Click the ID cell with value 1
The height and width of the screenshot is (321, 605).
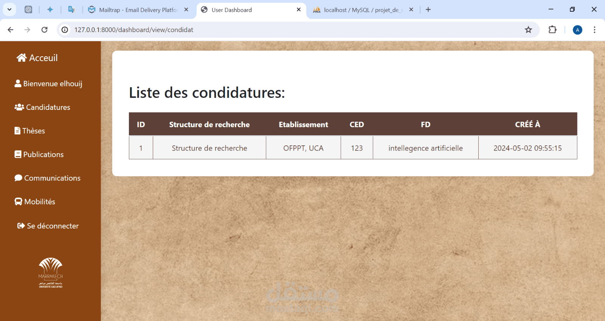pyautogui.click(x=141, y=148)
